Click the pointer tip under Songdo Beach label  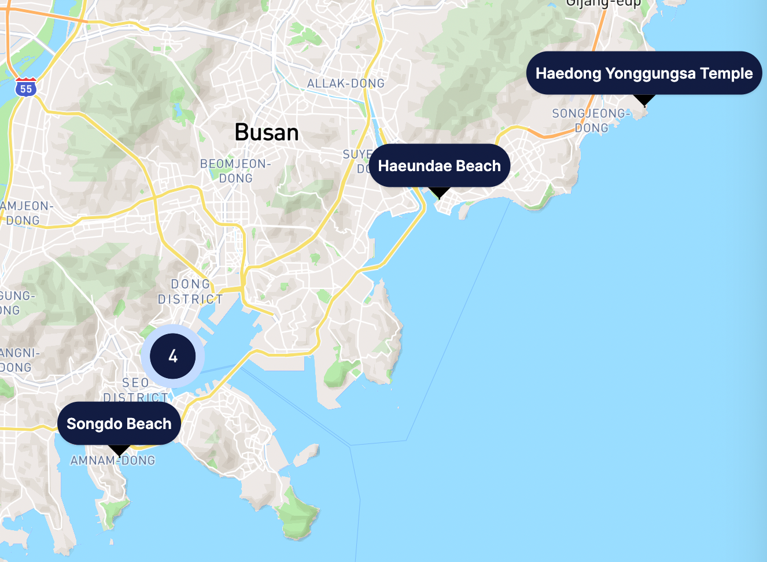coord(120,452)
